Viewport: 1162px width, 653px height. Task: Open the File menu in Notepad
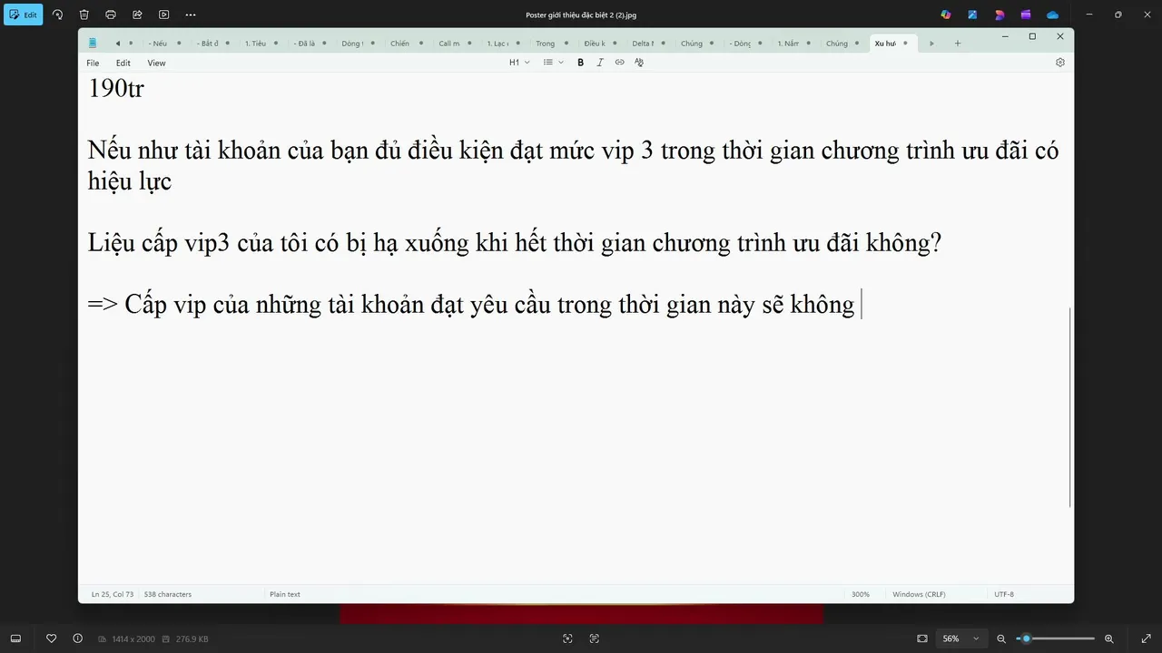coord(93,63)
